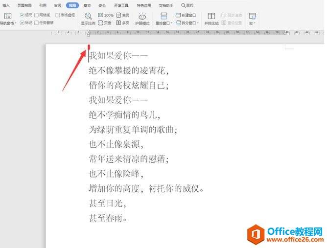Open the 章节 Chapter tab
This screenshot has width=327, height=248.
pyautogui.click(x=87, y=5)
